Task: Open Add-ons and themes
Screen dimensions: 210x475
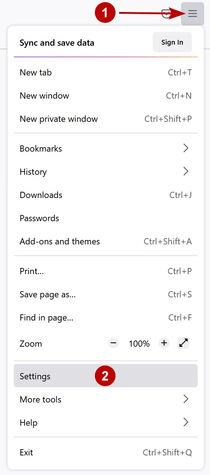Action: [x=59, y=241]
